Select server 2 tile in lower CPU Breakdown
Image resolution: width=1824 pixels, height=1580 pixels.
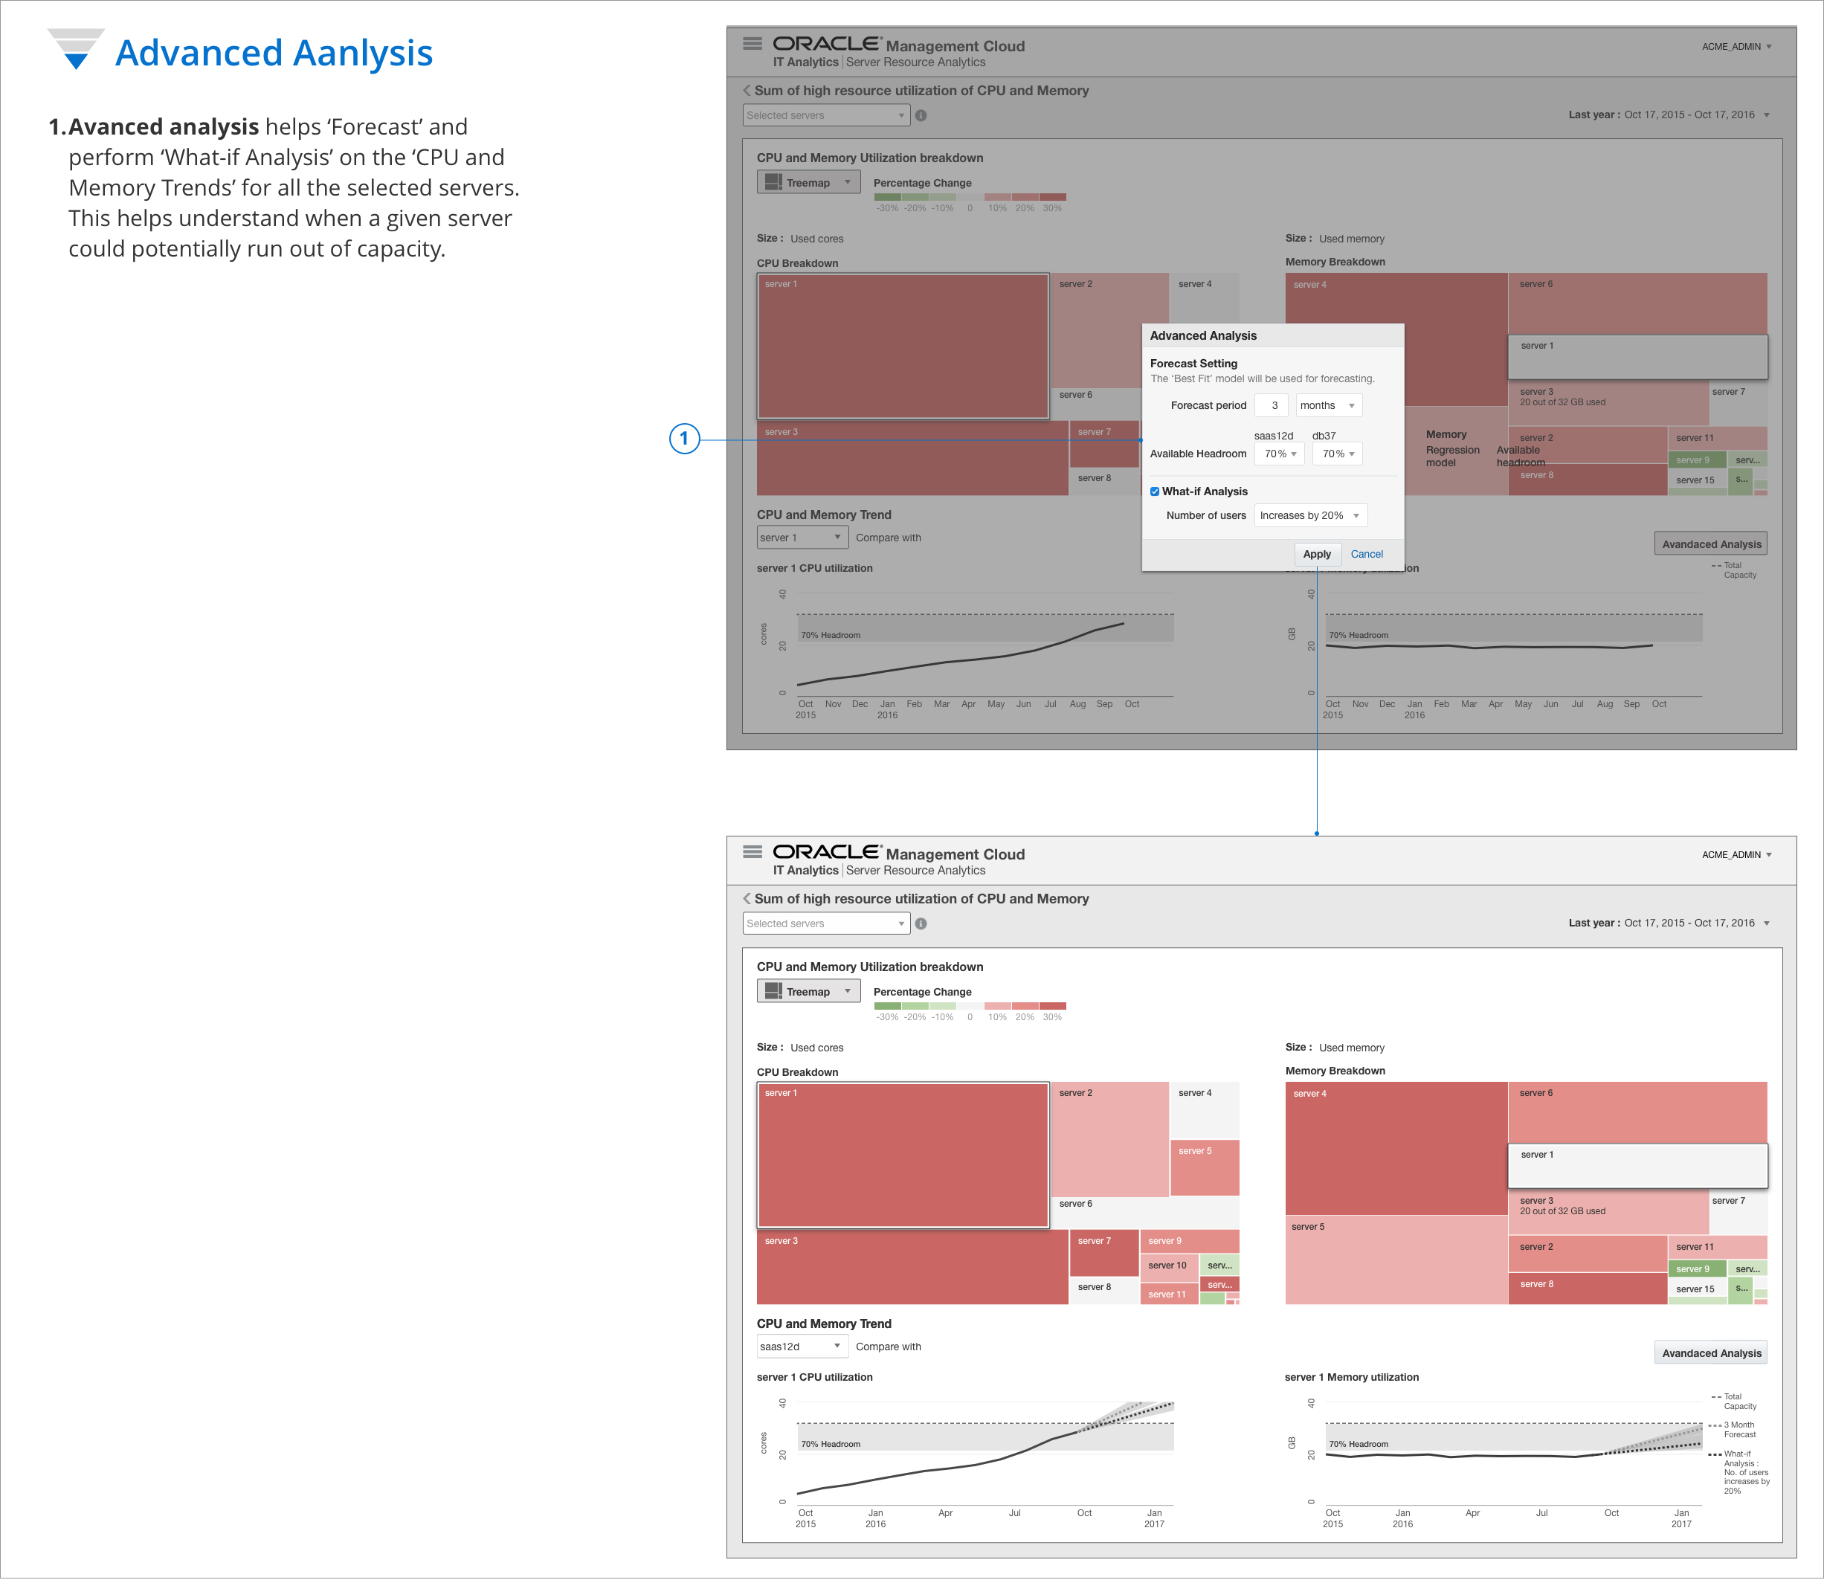[x=1110, y=1139]
